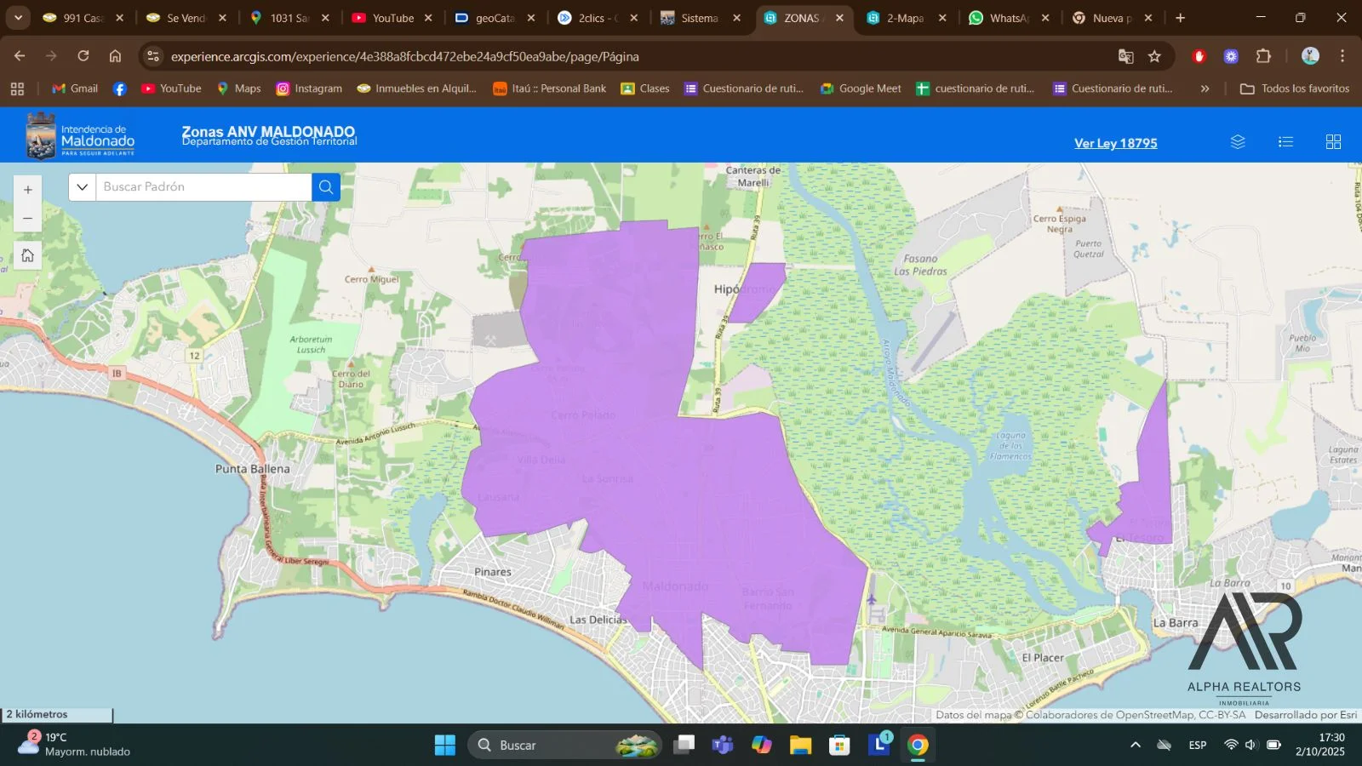This screenshot has height=766, width=1362.
Task: Open the map layers panel icon
Action: point(1238,142)
